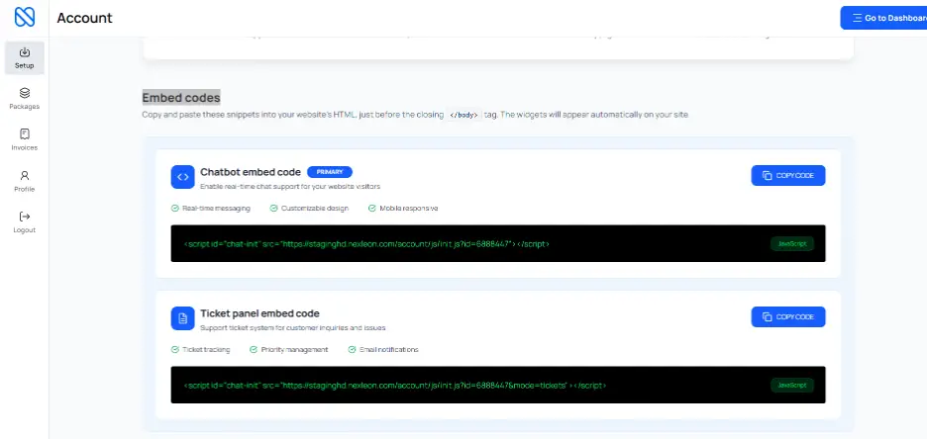
Task: Copy the Ticket panel embed code
Action: 787,317
